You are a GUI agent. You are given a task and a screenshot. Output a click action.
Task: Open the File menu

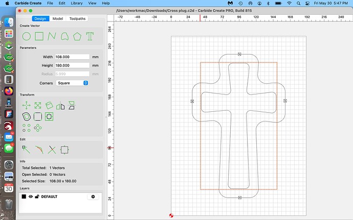50,3
